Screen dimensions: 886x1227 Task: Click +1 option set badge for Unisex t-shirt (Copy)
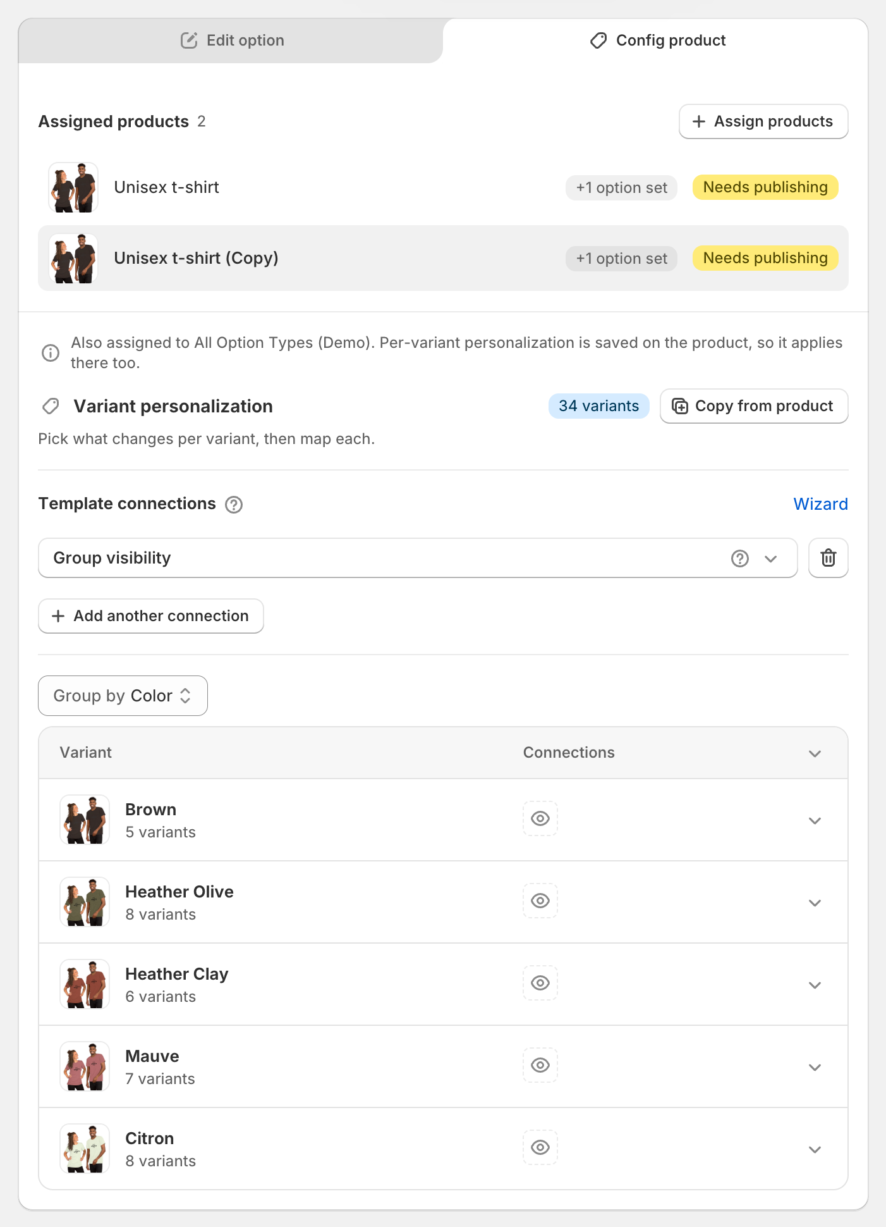[x=621, y=259]
